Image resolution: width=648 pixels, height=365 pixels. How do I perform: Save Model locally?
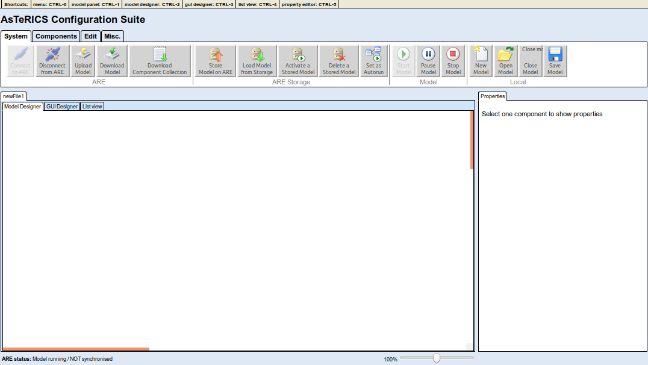click(x=555, y=61)
